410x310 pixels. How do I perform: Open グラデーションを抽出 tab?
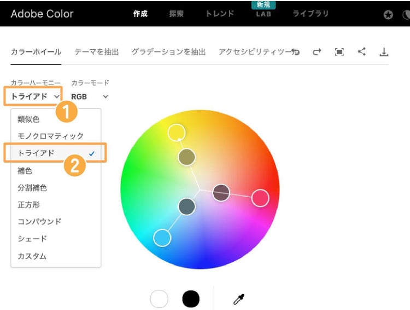[168, 52]
